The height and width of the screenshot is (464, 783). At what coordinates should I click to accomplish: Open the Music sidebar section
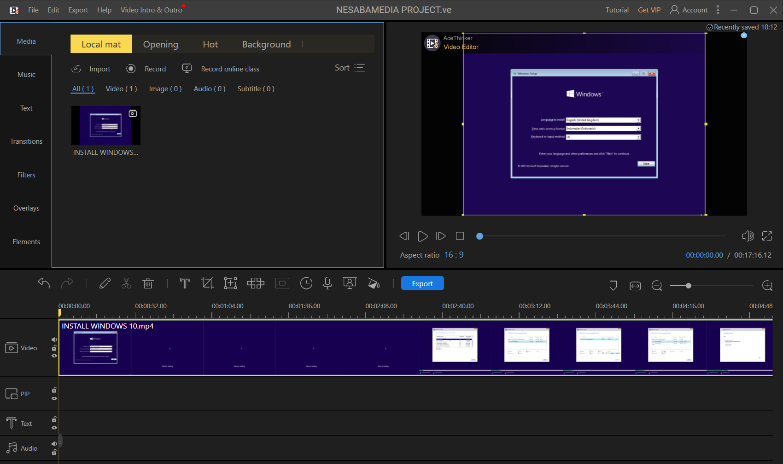click(26, 75)
